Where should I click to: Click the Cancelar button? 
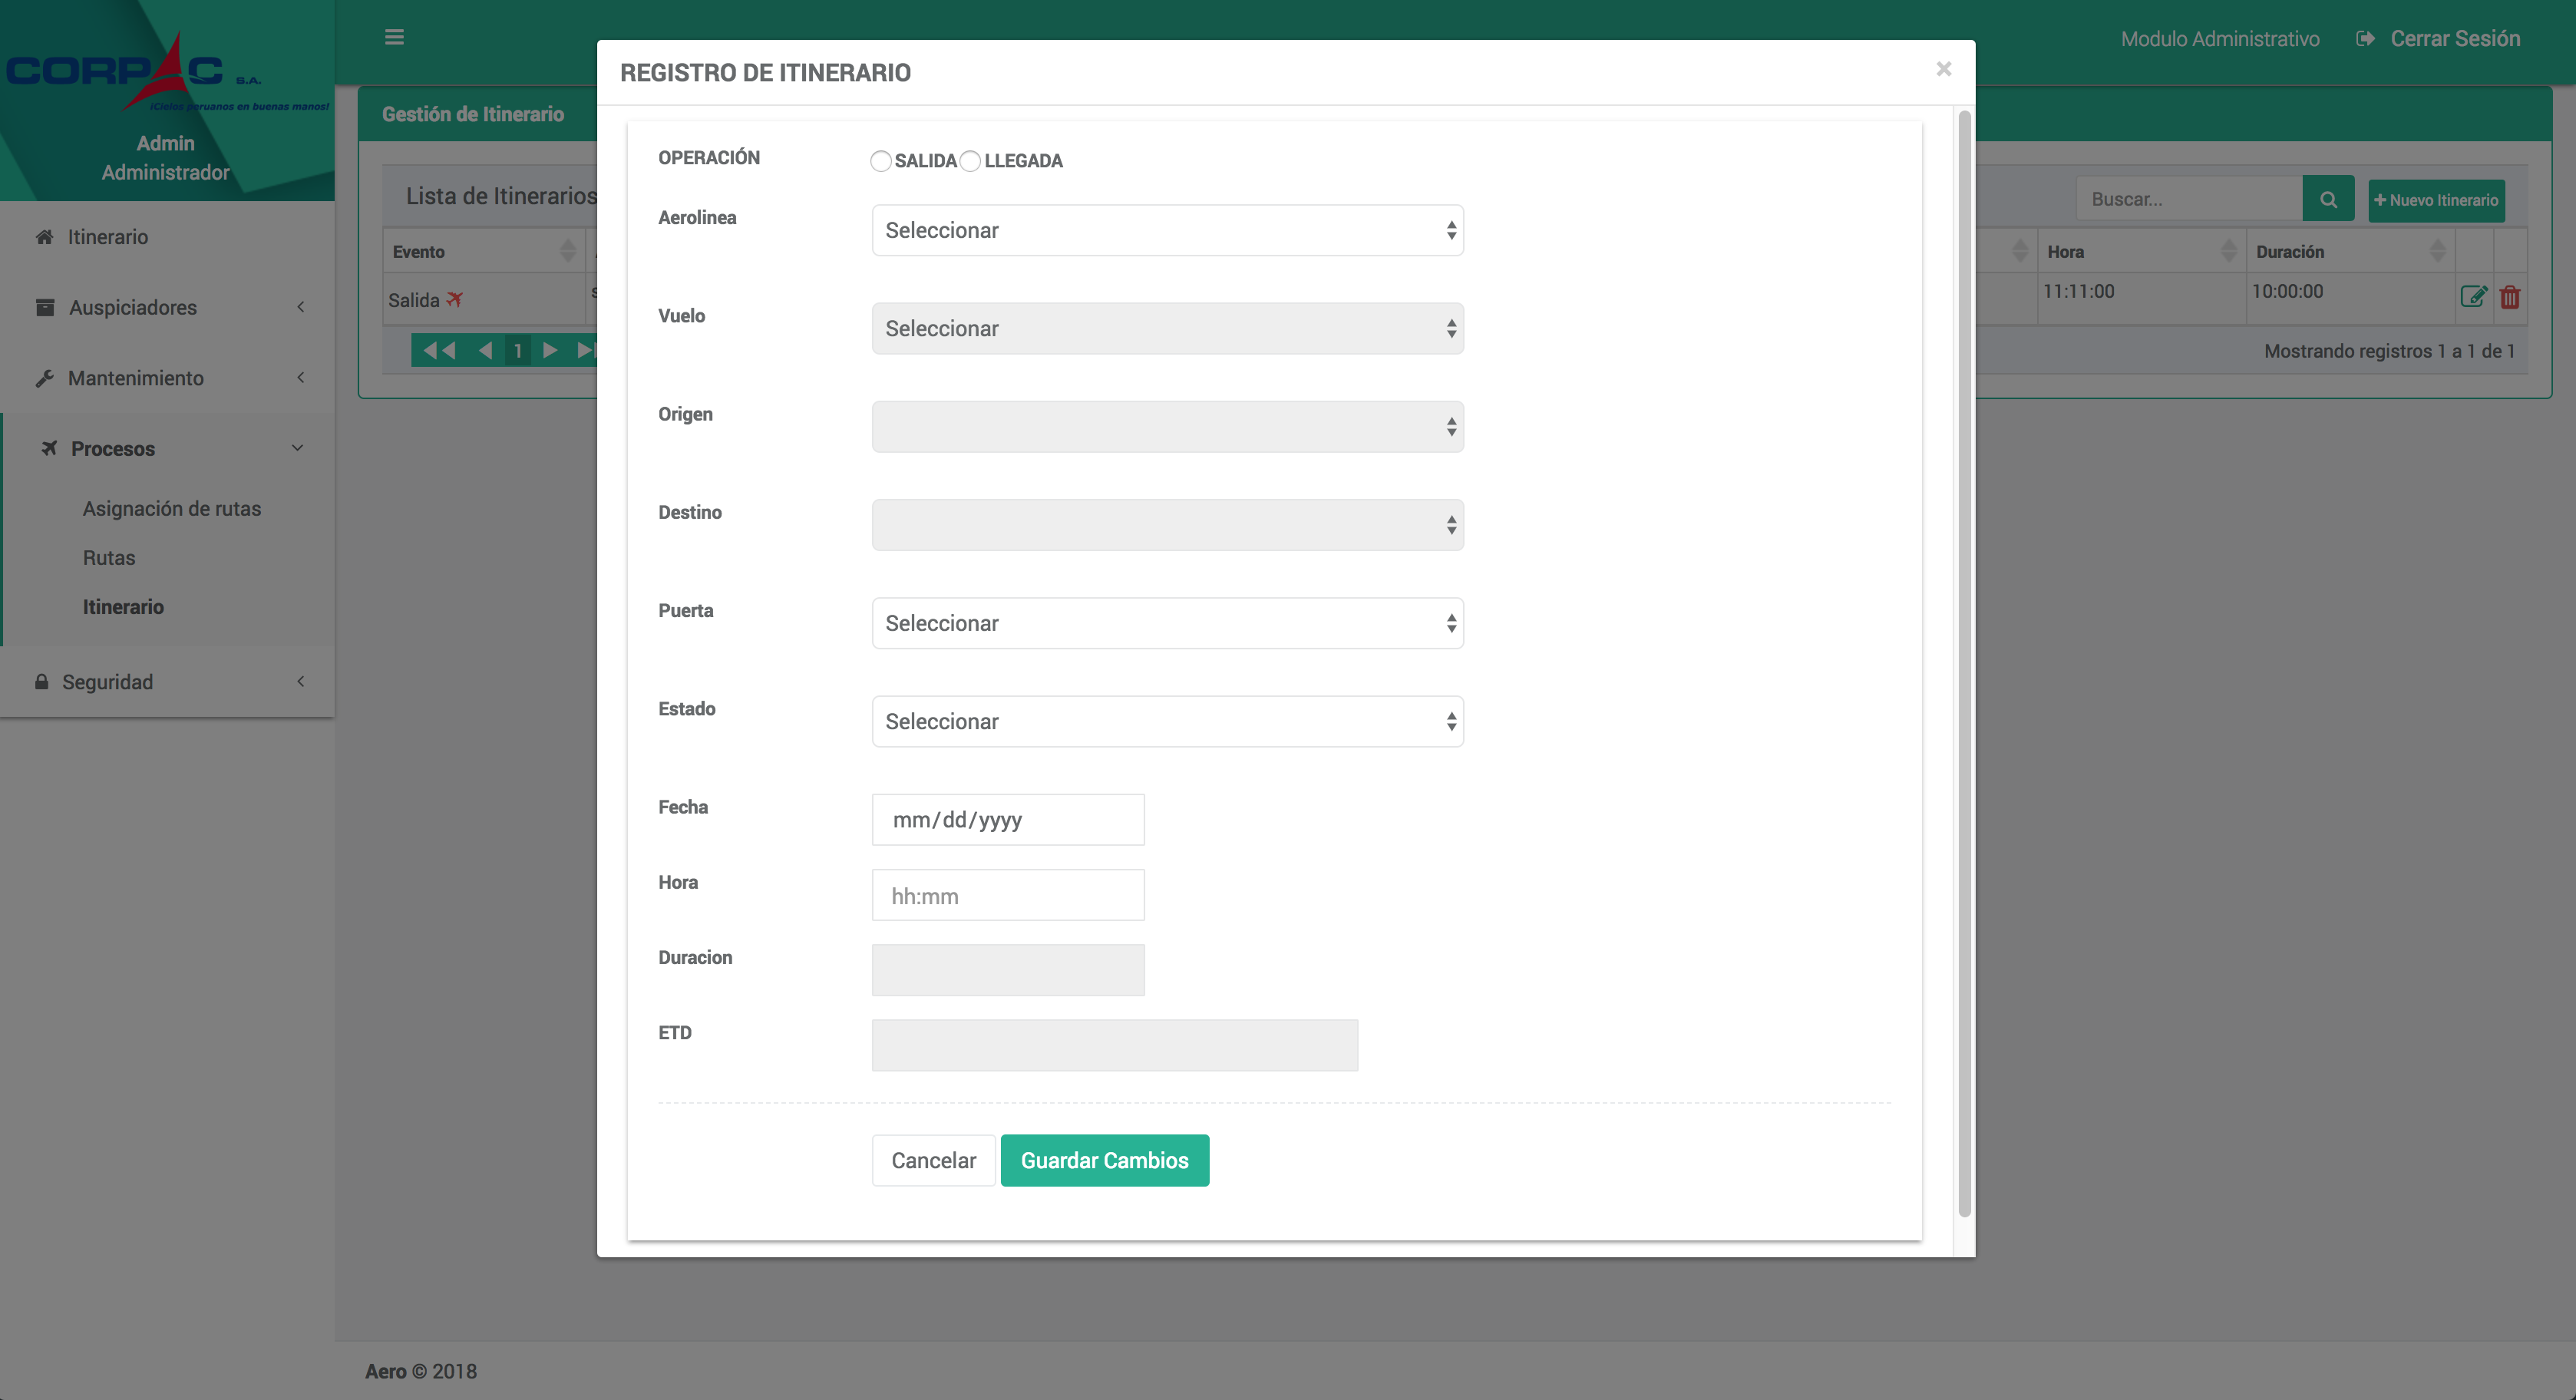(933, 1160)
